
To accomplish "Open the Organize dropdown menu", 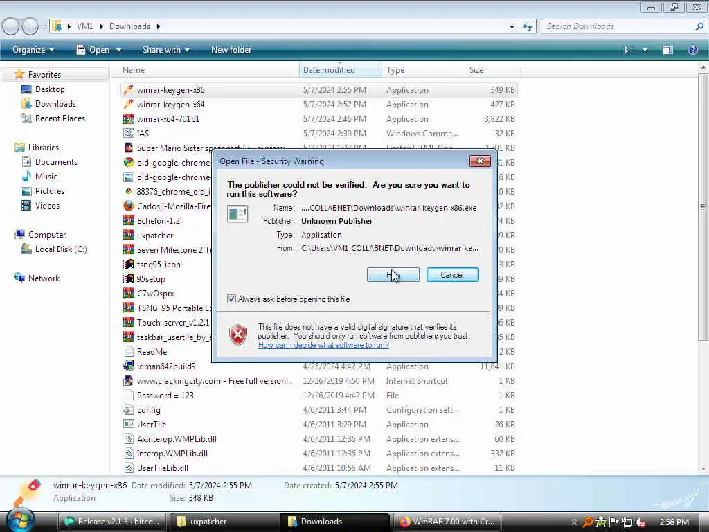I will point(33,50).
